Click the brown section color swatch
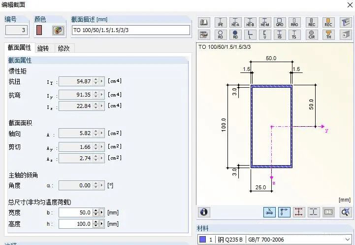The height and width of the screenshot is (245, 355). pyautogui.click(x=39, y=31)
